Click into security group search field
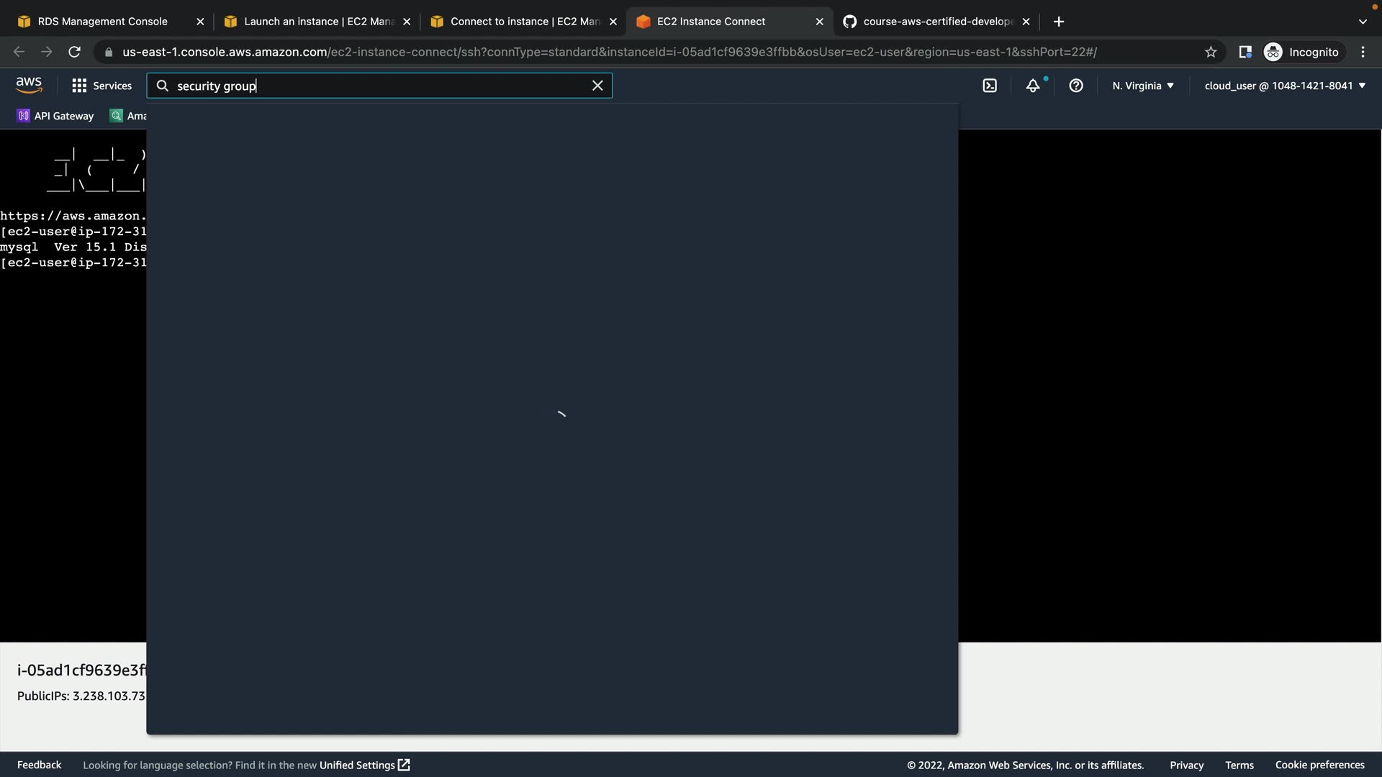The width and height of the screenshot is (1382, 777). coord(374,86)
